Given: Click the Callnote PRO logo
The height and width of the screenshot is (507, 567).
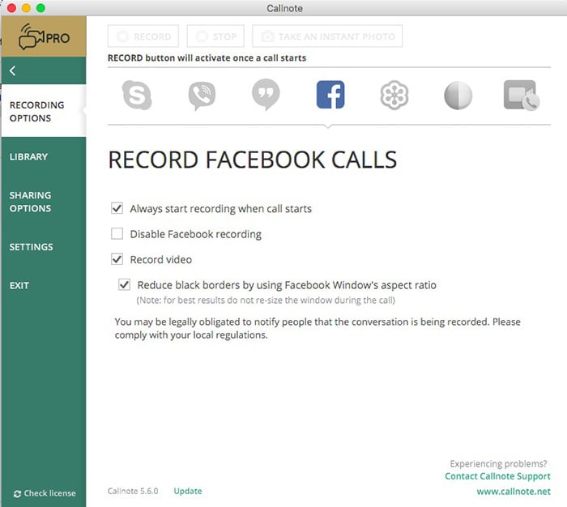Looking at the screenshot, I should tap(44, 36).
